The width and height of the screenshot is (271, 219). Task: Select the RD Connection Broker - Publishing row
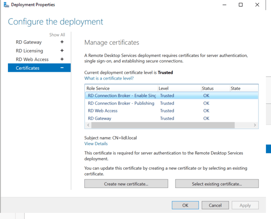121,103
